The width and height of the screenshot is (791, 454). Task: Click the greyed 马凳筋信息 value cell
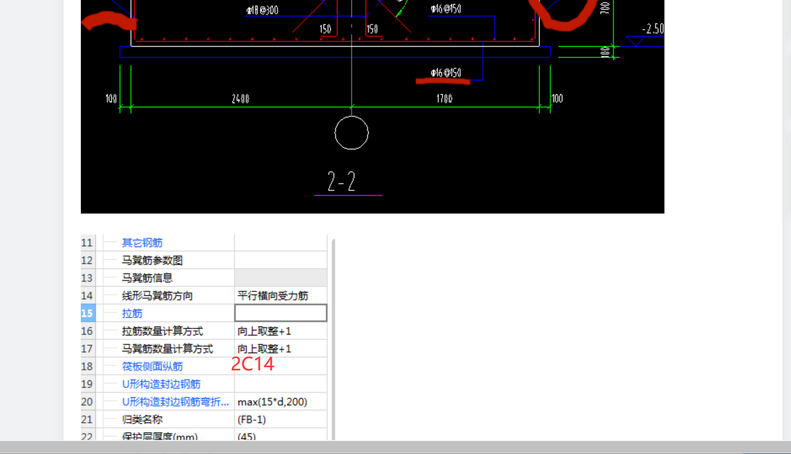281,278
